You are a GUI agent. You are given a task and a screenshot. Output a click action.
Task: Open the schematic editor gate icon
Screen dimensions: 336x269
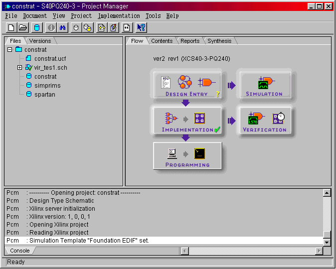[x=206, y=82]
